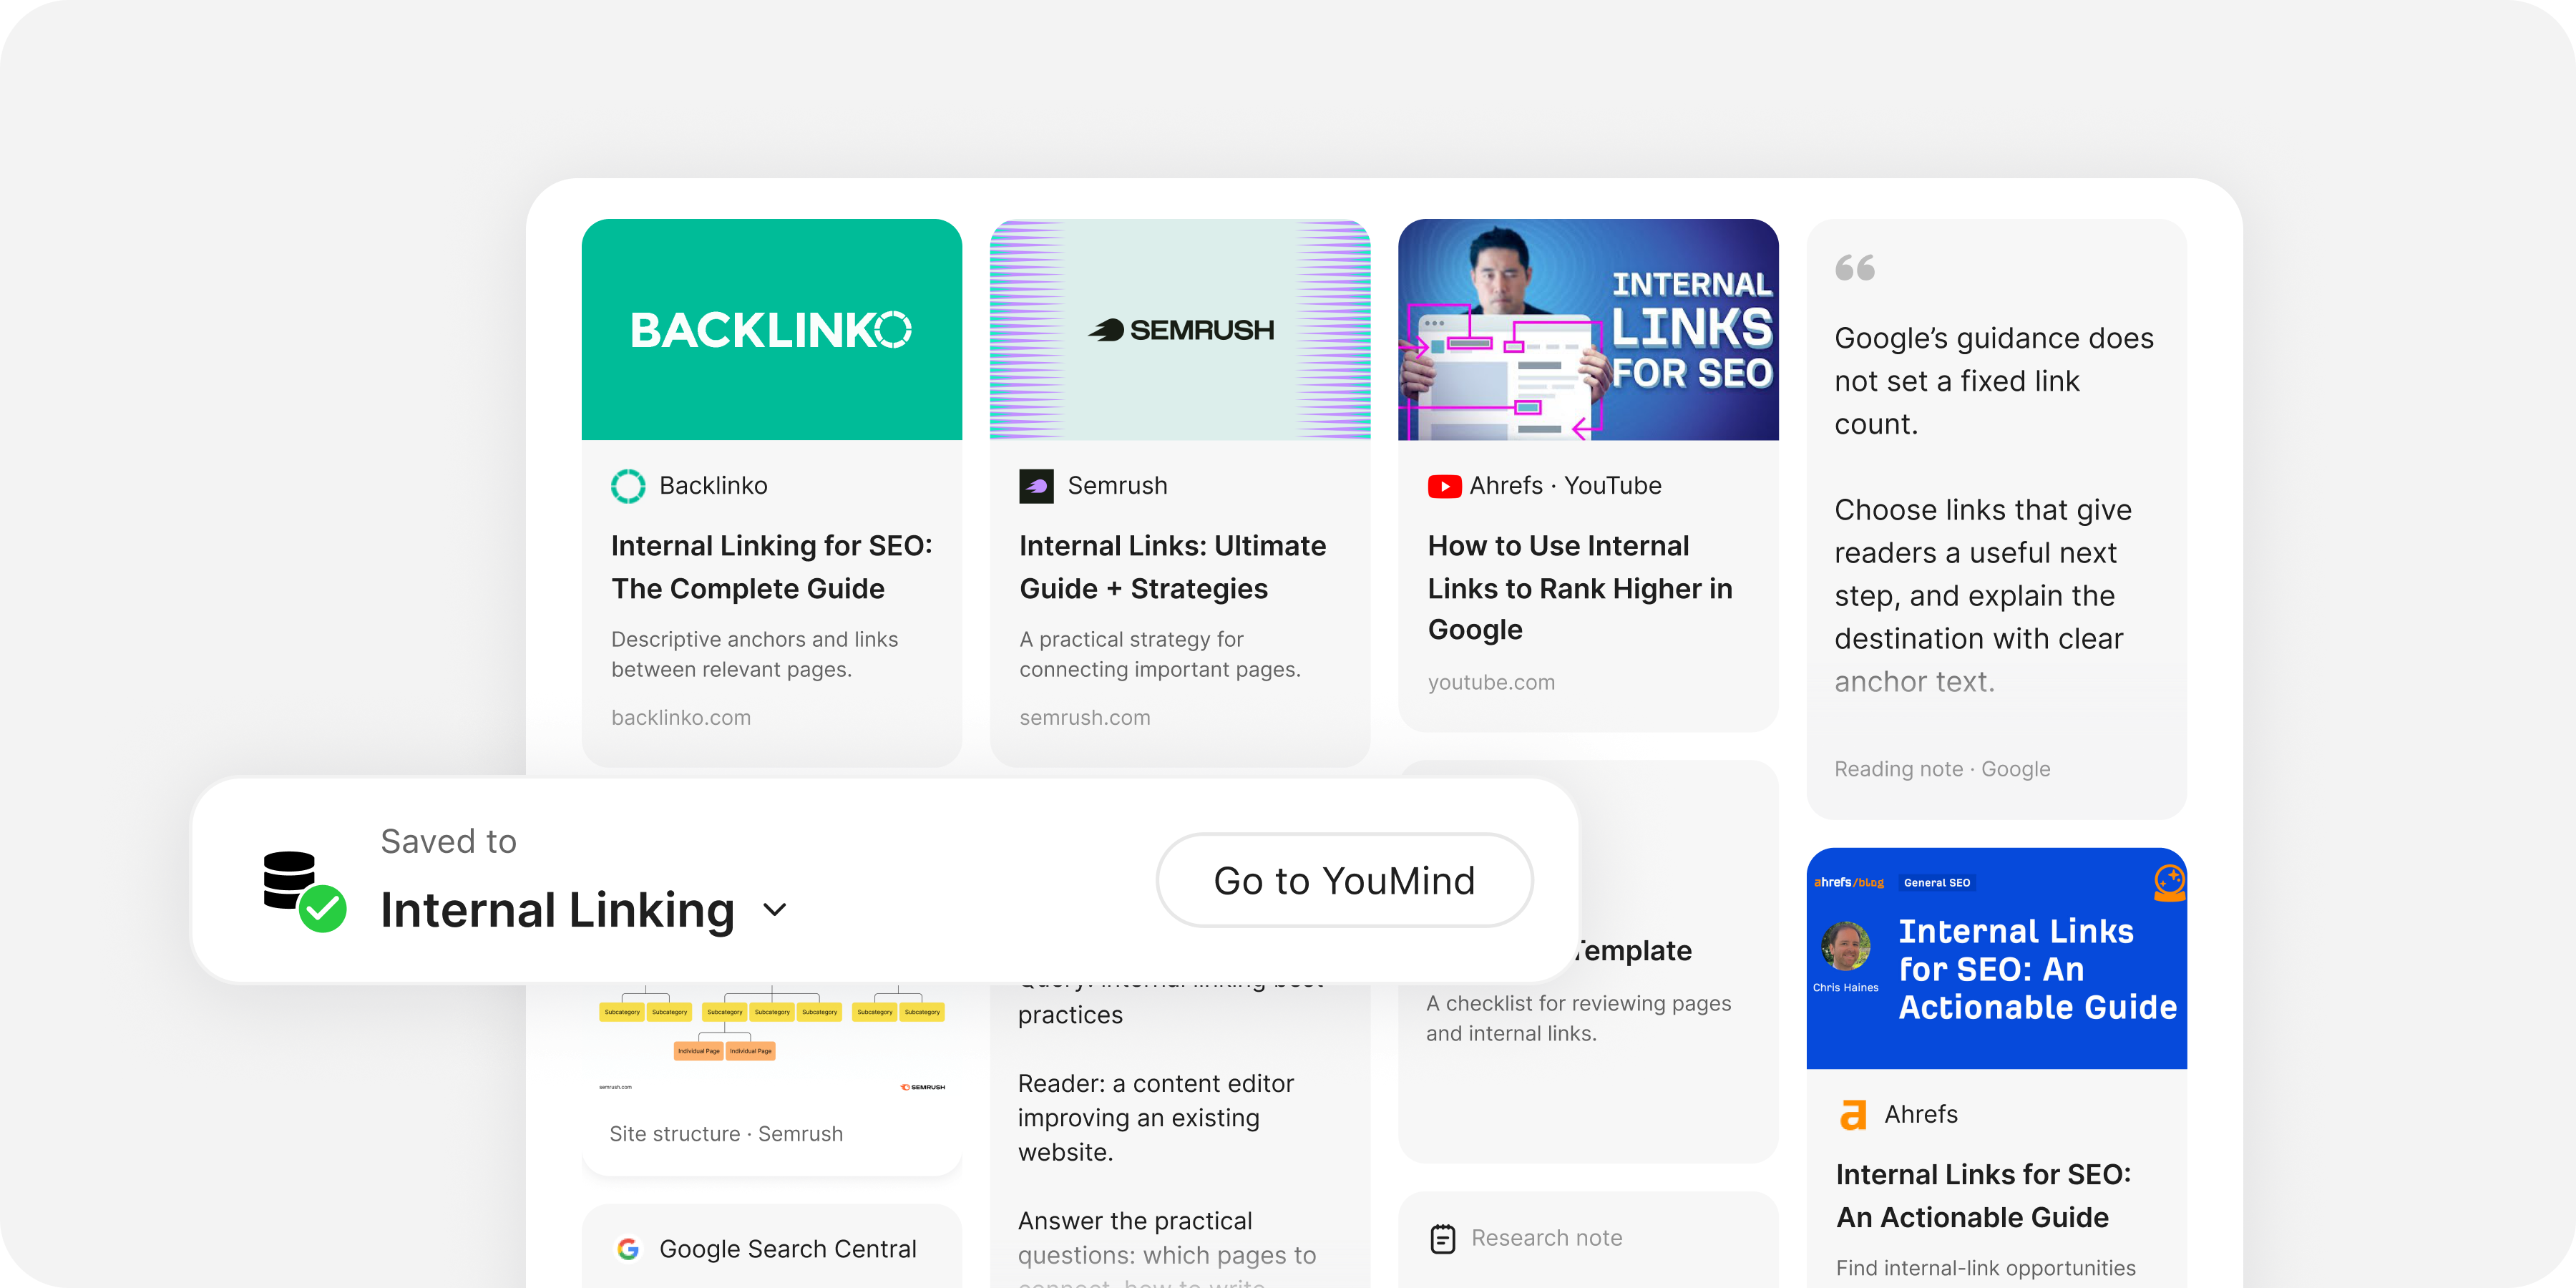Open the Internal Links for SEO video thumbnail
Screen dimensions: 2576x1288
1588,329
